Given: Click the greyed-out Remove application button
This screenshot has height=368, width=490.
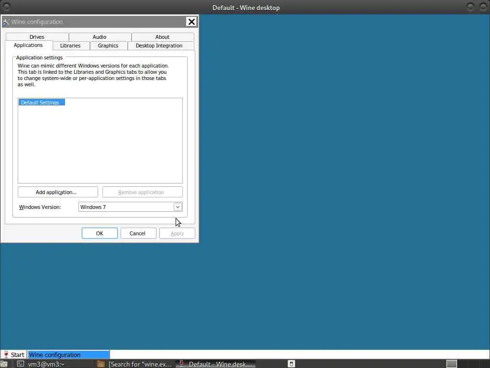Looking at the screenshot, I should (143, 192).
